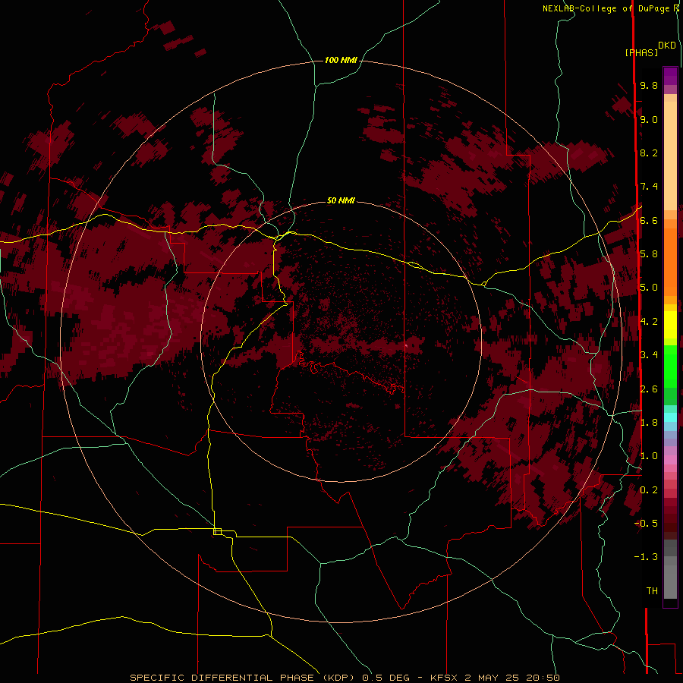Screen dimensions: 683x683
Task: Click the -1.3 value on the color scale
Action: [646, 557]
